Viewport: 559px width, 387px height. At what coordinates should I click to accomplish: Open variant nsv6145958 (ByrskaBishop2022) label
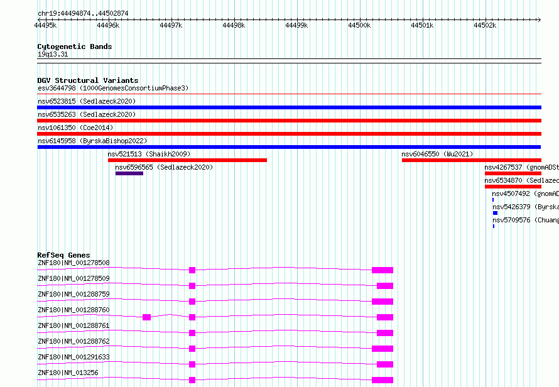[92, 141]
